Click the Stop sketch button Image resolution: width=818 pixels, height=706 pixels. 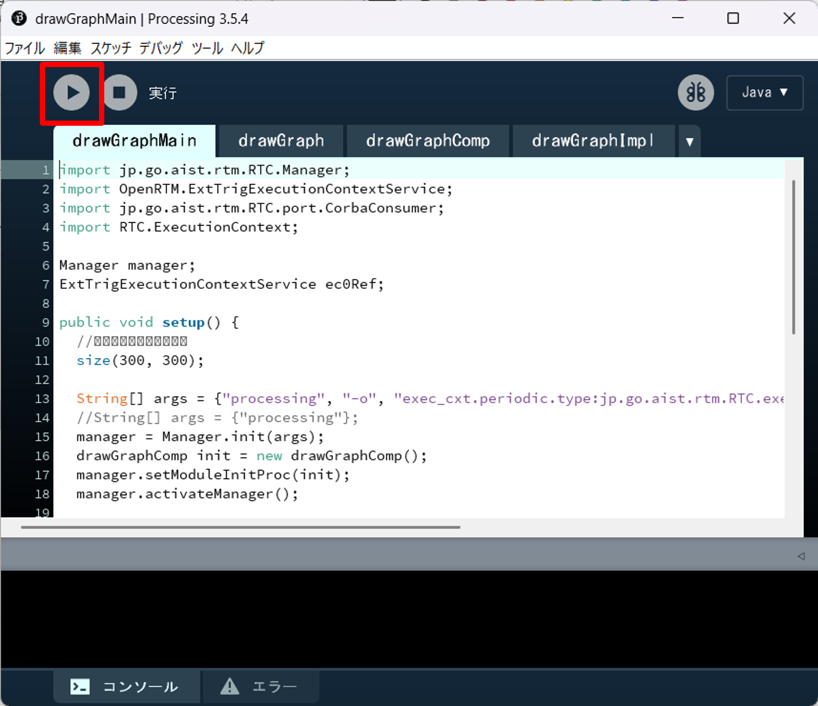tap(119, 93)
